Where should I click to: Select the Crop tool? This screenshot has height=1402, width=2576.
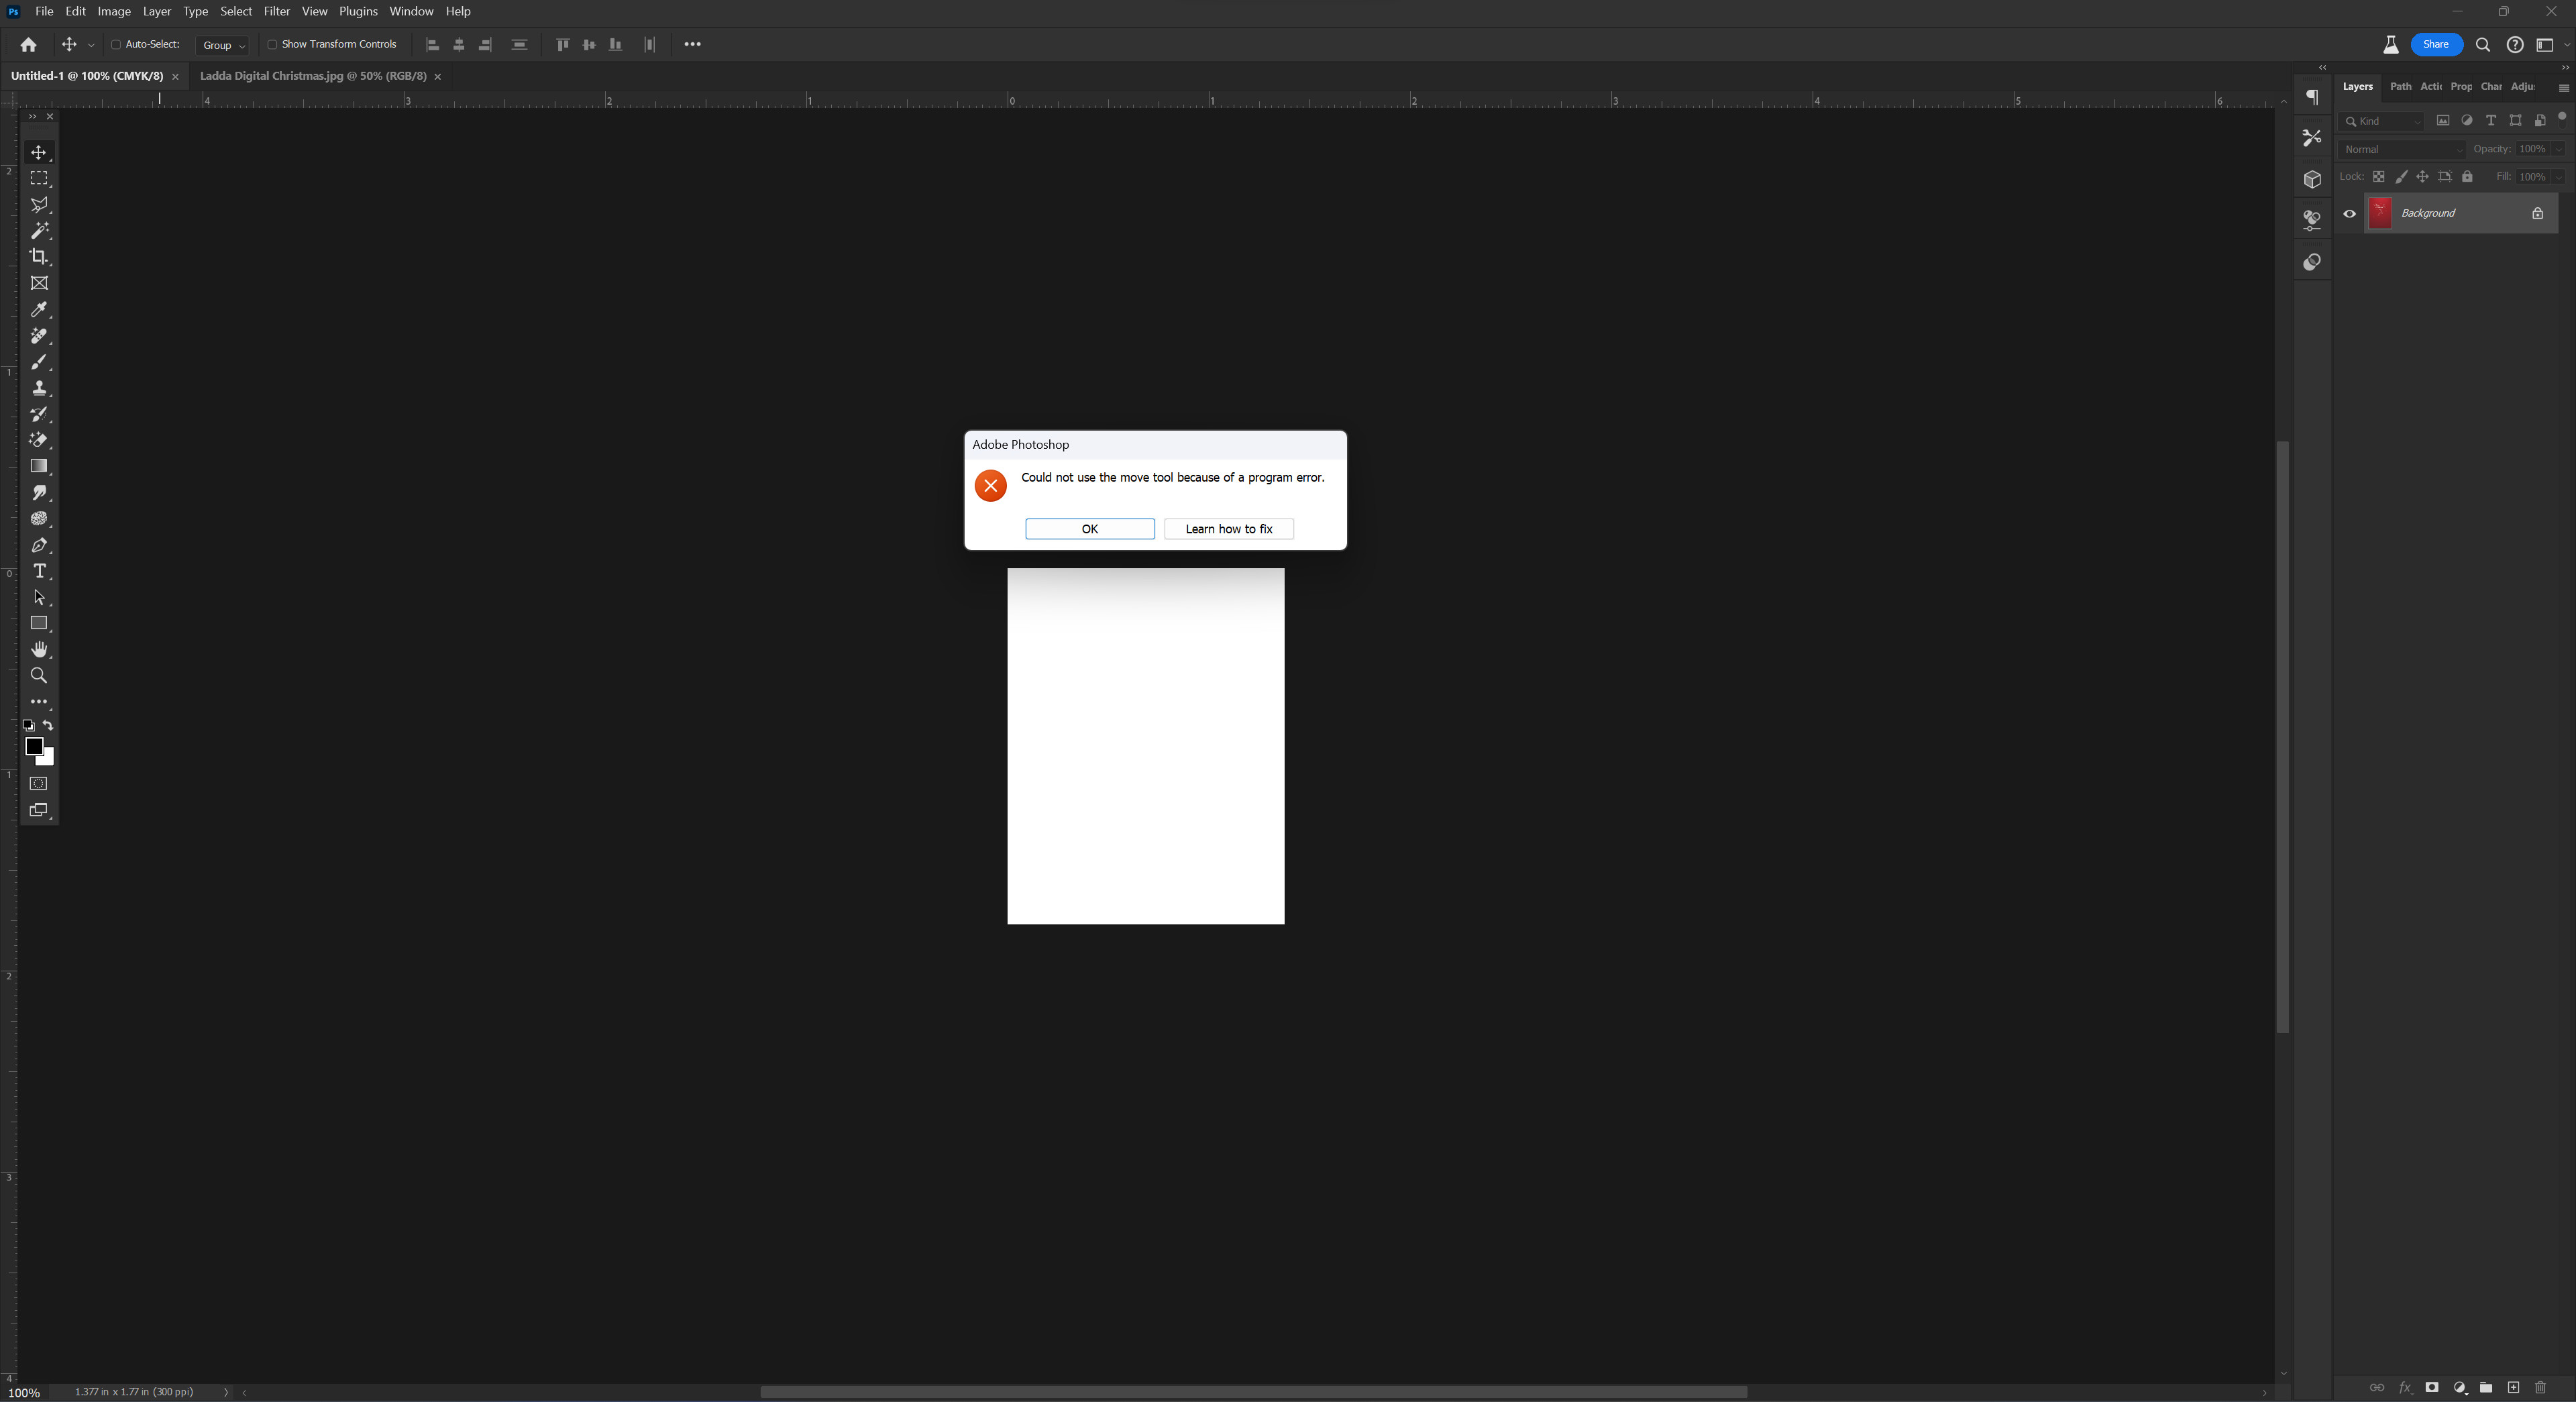39,257
